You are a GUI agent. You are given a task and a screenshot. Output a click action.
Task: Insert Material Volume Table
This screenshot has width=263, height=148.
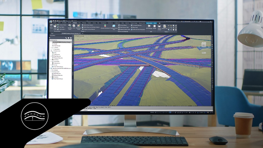(x=124, y=29)
